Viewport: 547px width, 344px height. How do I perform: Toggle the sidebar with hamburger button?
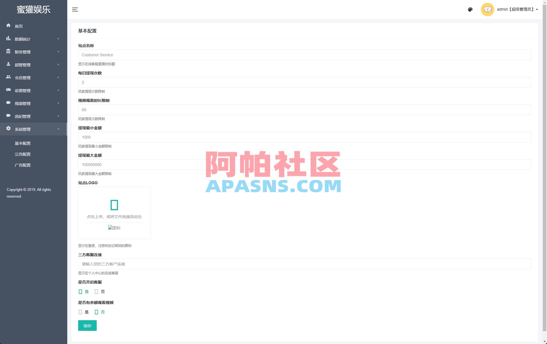(75, 9)
